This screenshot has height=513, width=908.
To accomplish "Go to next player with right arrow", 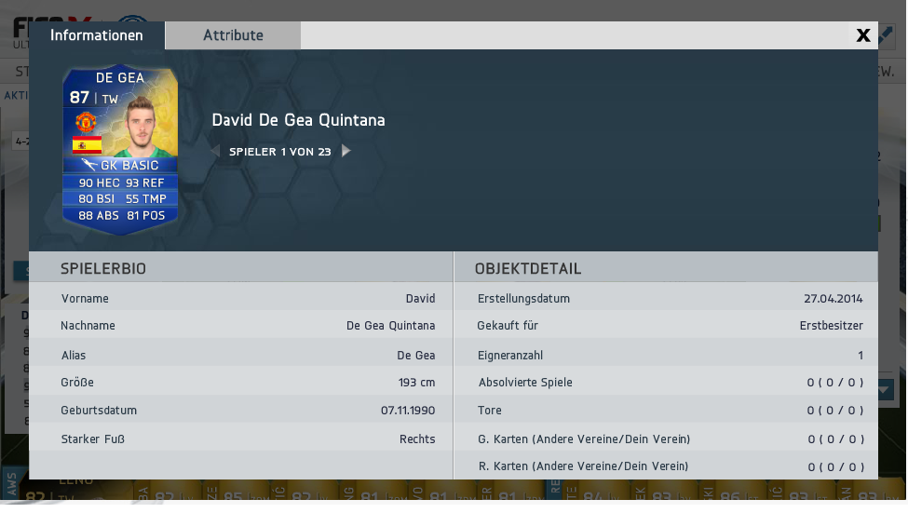I will pos(346,151).
